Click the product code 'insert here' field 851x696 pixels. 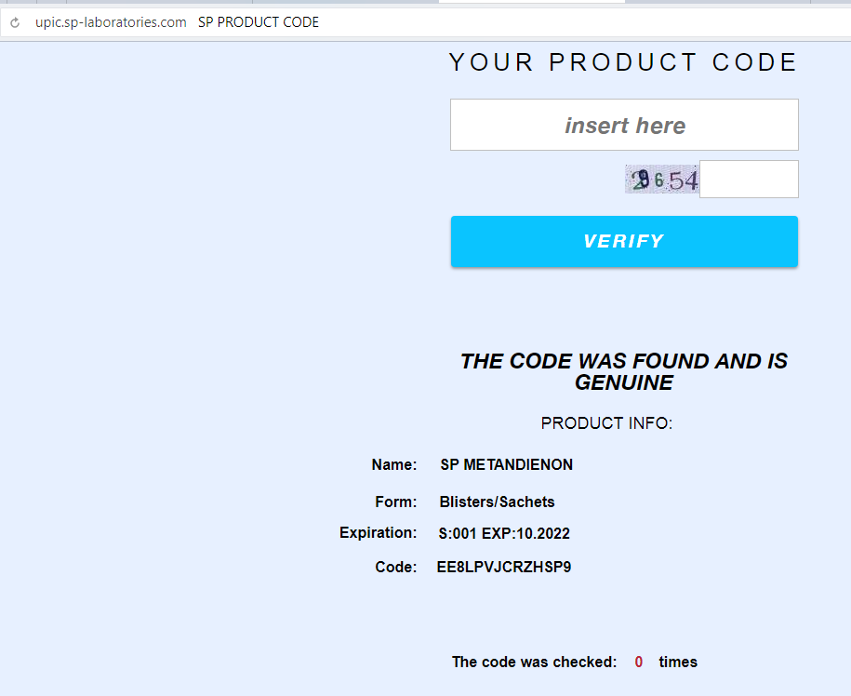(x=624, y=125)
